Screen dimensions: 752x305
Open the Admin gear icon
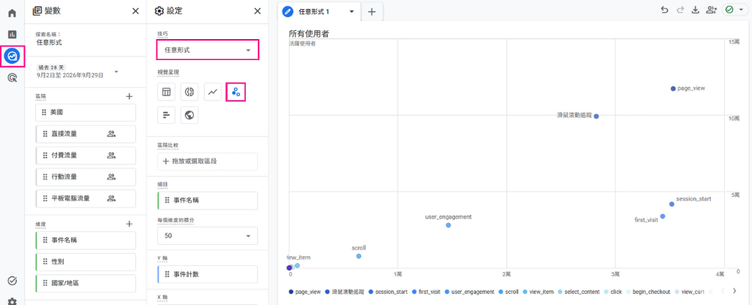12,301
